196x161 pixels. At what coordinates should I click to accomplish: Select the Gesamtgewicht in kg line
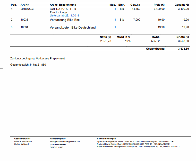(x=28, y=65)
